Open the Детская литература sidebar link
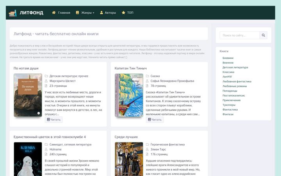 click(235, 67)
